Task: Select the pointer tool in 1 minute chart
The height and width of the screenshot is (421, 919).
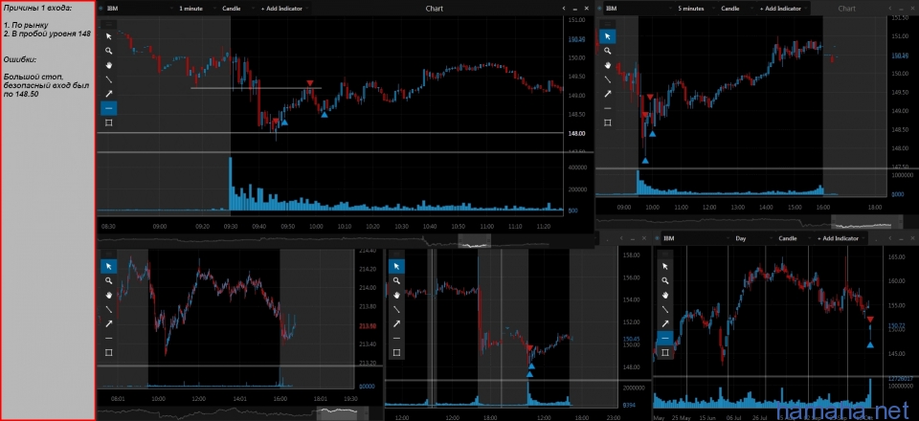Action: (x=108, y=36)
